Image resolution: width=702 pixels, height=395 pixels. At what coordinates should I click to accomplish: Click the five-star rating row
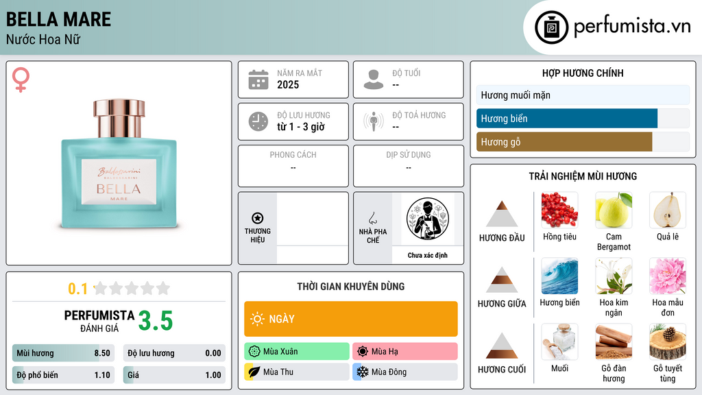tap(132, 288)
